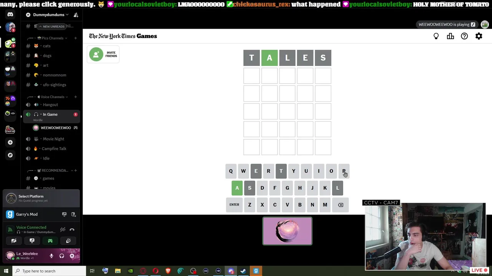Open Steam from the taskbar
Viewport: 492px width, 276px height.
point(243,271)
